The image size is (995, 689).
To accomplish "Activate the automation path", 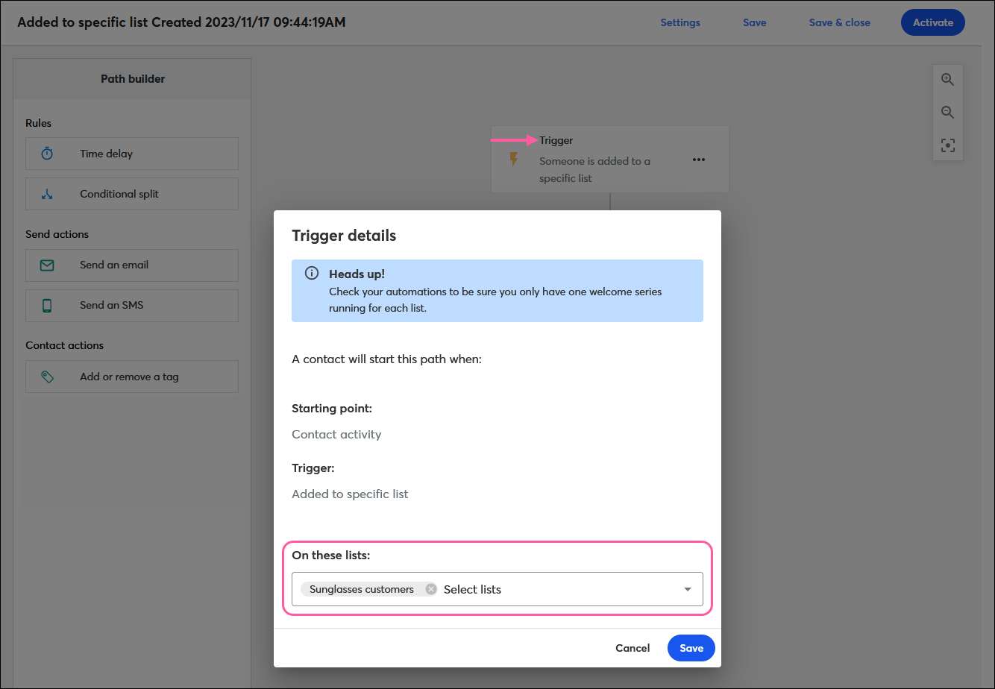I will 932,22.
